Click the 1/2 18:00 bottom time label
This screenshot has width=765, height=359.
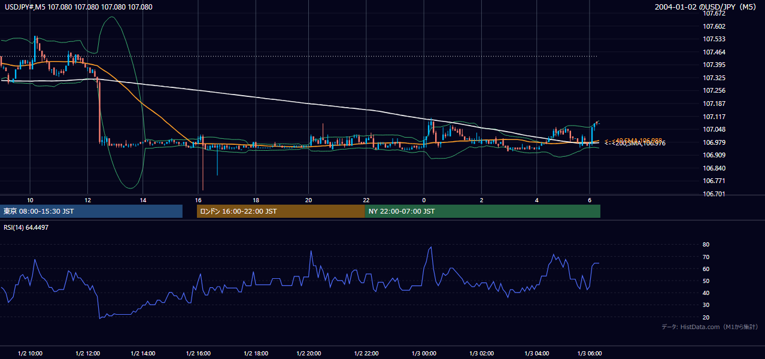click(x=255, y=353)
